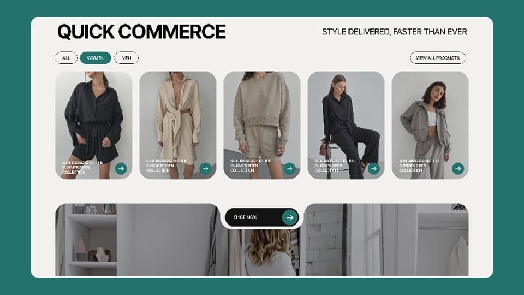Click the Shop Now button
The width and height of the screenshot is (524, 295).
pyautogui.click(x=261, y=217)
